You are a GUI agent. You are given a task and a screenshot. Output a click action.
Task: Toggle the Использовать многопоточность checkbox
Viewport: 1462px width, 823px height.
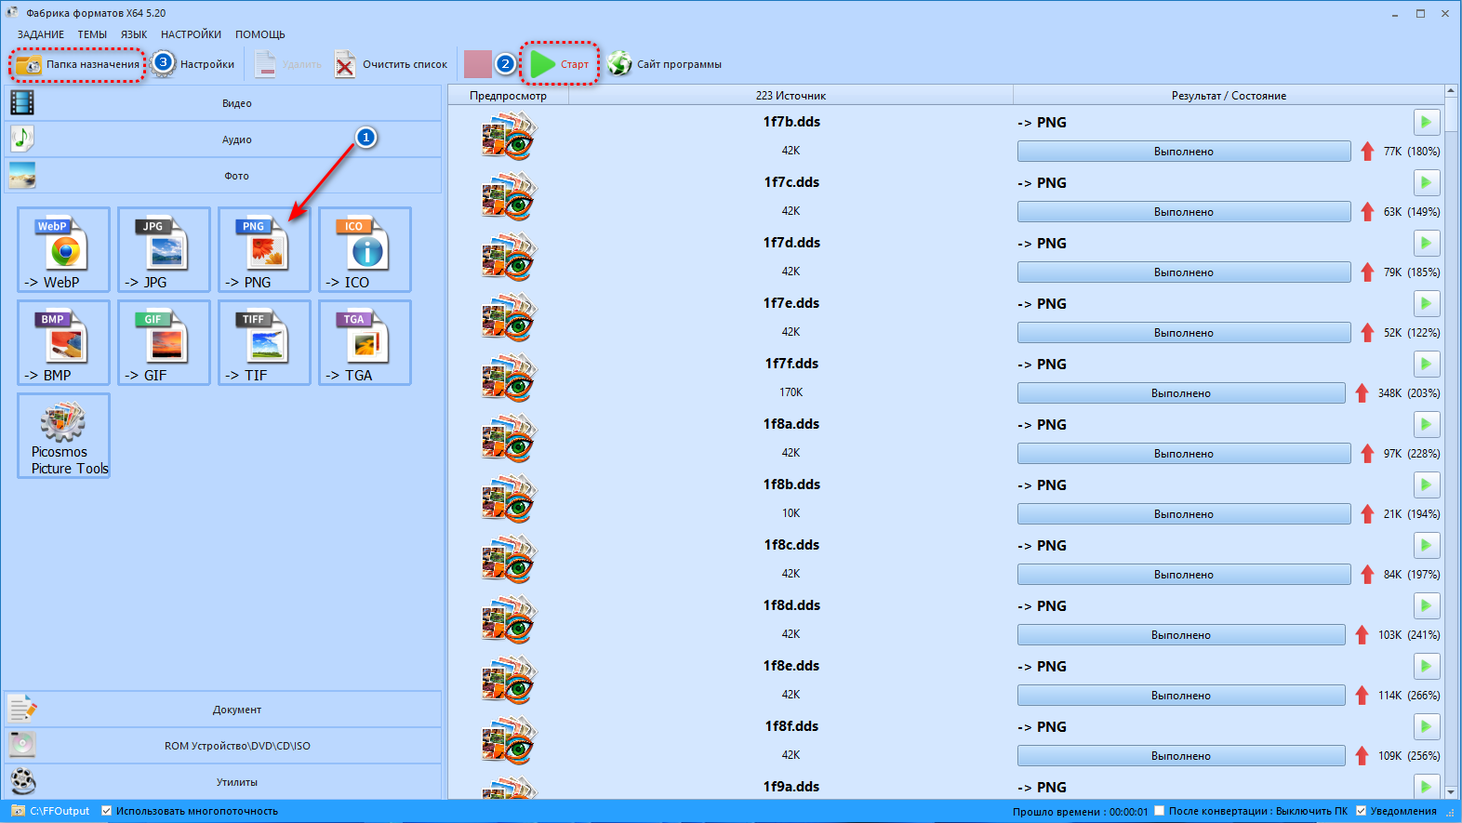click(x=107, y=811)
